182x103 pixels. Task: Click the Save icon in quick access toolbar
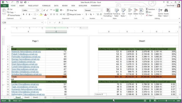tap(21, 2)
